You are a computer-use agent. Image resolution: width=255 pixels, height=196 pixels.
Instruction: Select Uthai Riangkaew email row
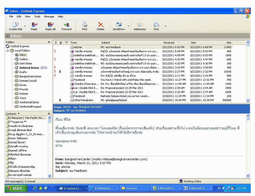tap(143, 100)
